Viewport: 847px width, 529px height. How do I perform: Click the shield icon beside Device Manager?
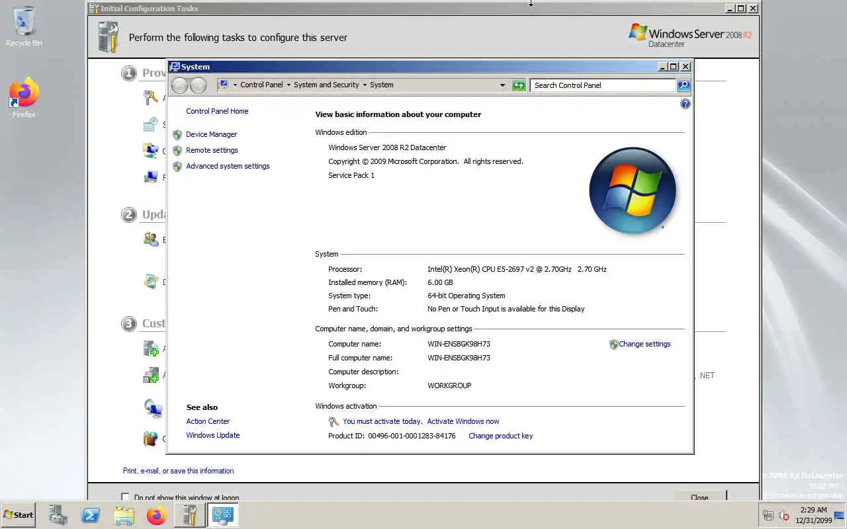[x=177, y=134]
